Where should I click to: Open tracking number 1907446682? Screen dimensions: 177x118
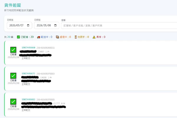pyautogui.click(x=28, y=99)
